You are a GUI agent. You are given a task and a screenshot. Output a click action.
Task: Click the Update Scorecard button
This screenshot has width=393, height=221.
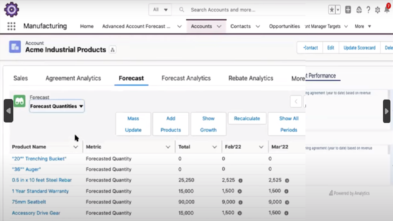click(359, 48)
